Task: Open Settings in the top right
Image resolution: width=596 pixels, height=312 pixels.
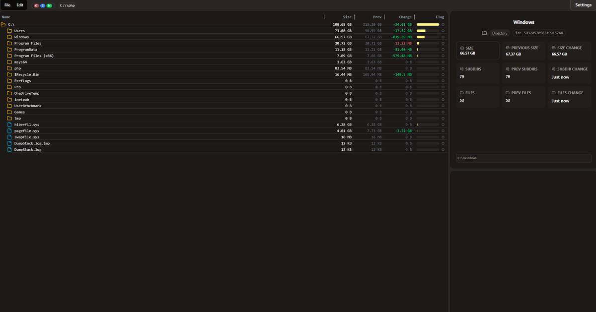Action: click(x=583, y=5)
